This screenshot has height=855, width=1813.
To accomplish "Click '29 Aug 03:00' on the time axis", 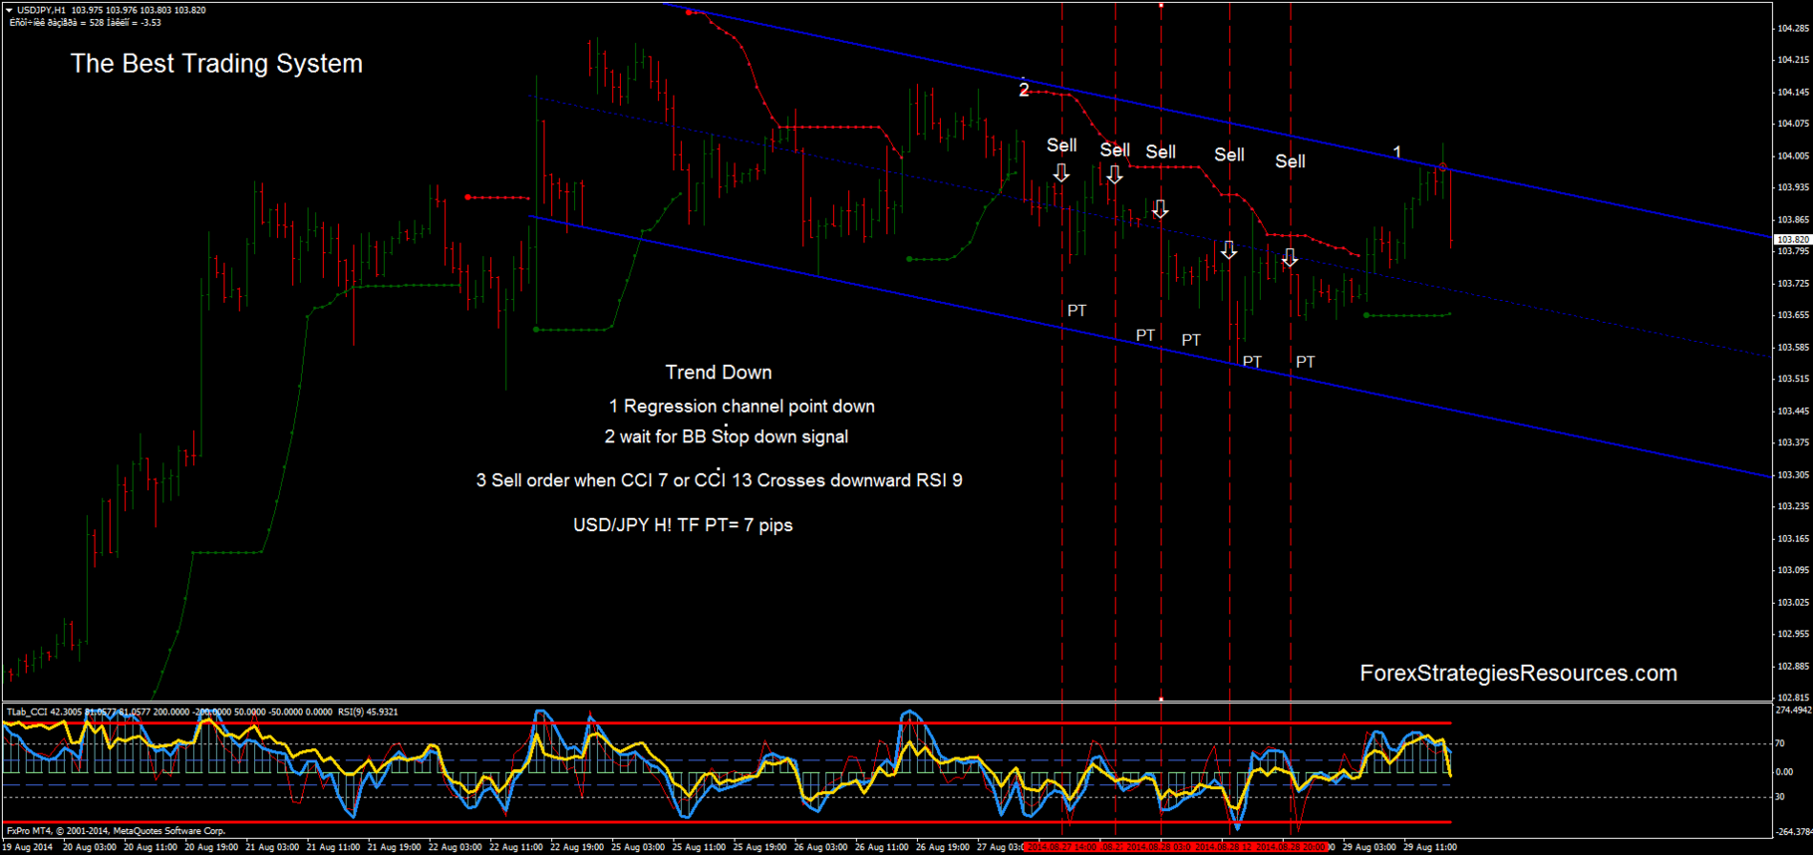I will [x=1369, y=847].
